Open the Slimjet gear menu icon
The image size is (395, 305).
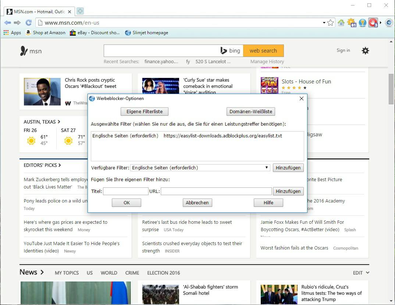(389, 23)
